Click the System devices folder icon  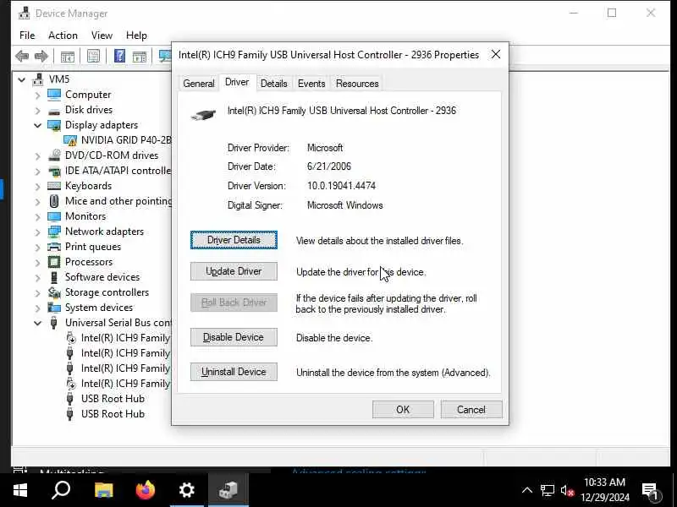point(54,308)
